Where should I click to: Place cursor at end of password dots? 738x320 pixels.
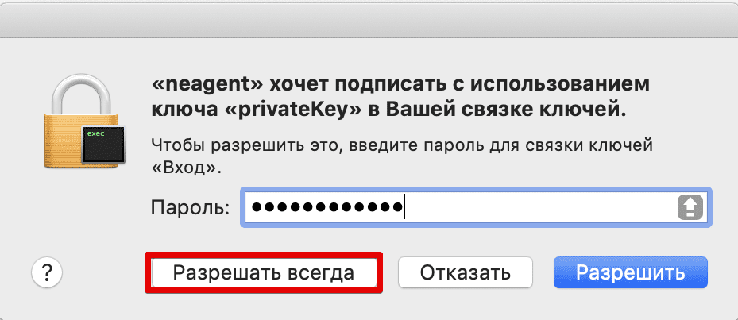(x=405, y=208)
